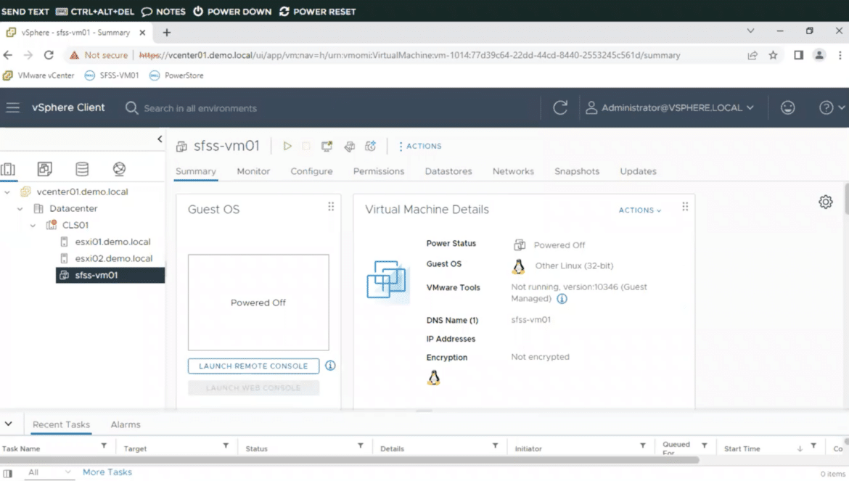Screen dimensions: 849x481
Task: Click the Send Text button
Action: [x=25, y=12]
